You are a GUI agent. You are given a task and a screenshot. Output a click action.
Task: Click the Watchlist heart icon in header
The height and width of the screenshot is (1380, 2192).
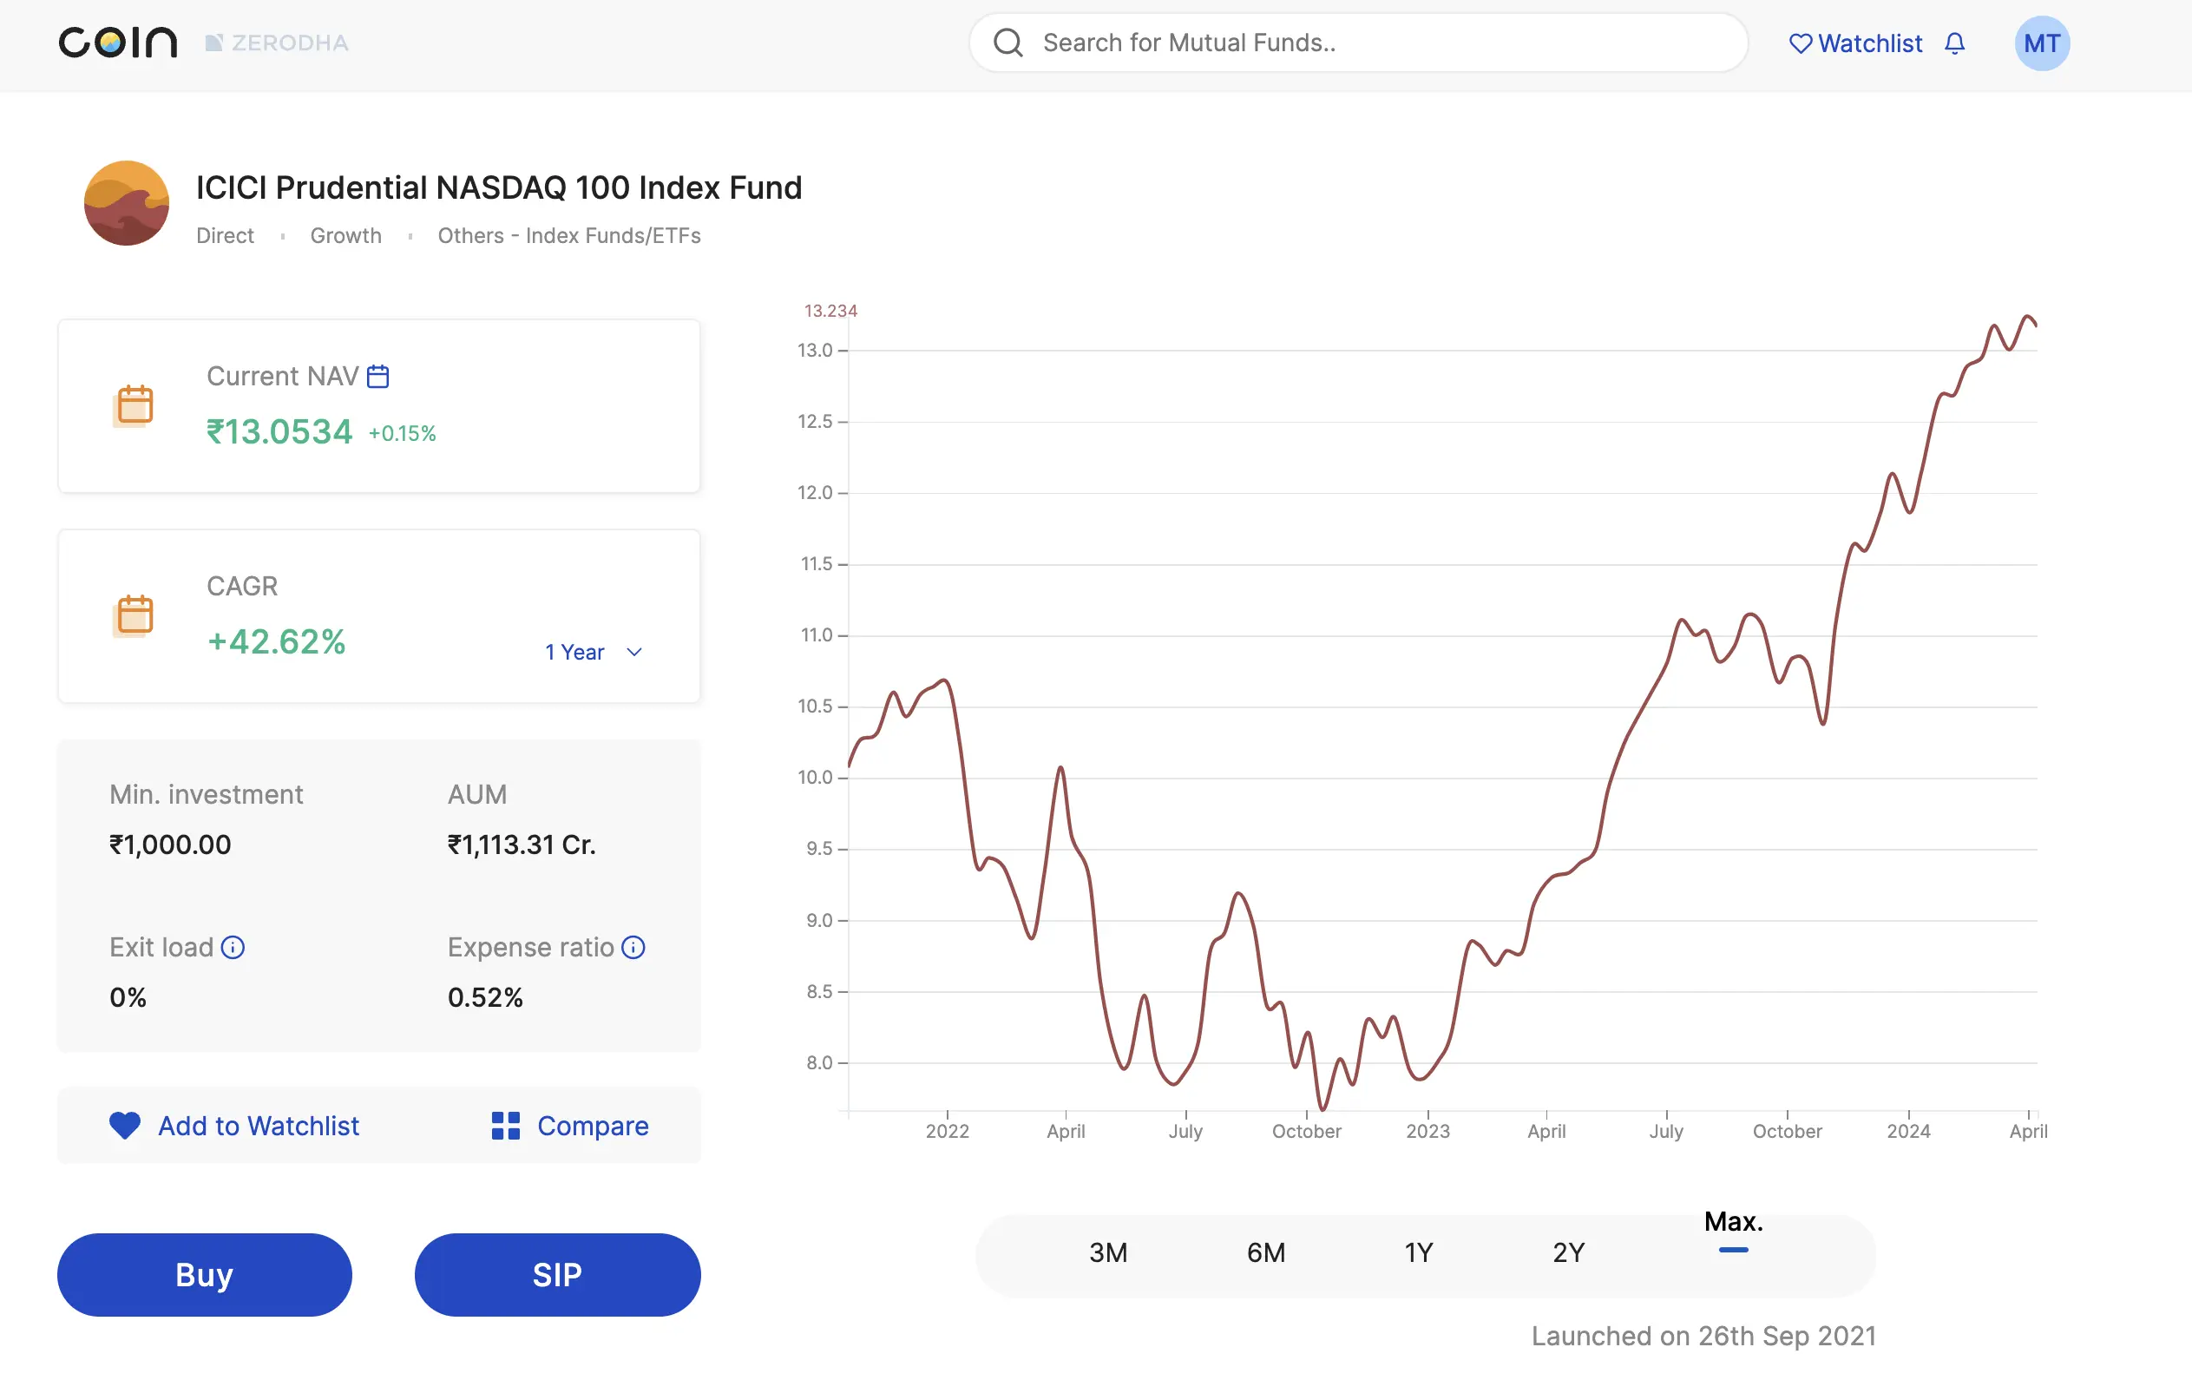click(1800, 43)
